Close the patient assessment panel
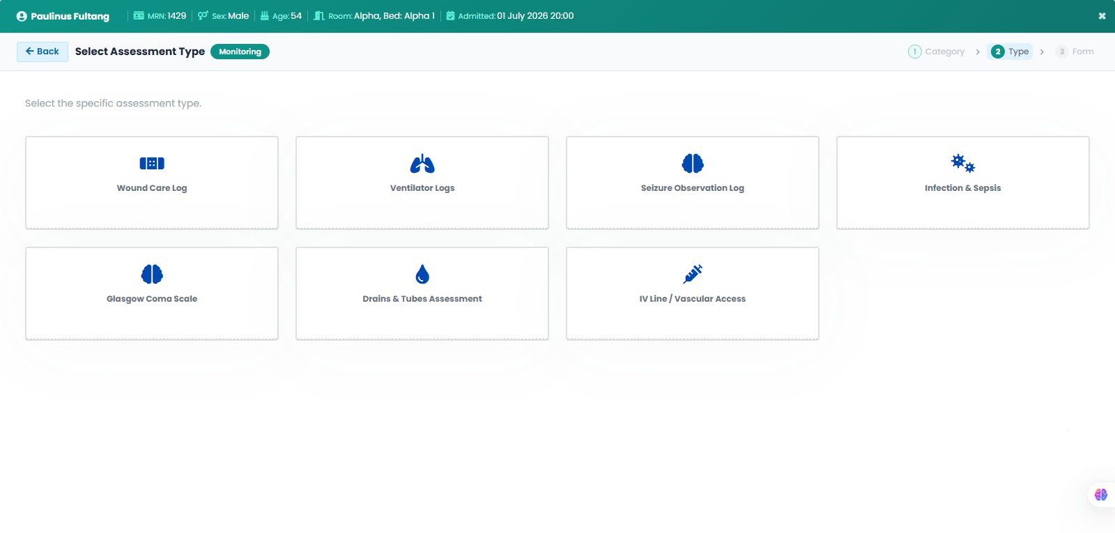This screenshot has width=1115, height=533. point(1102,16)
